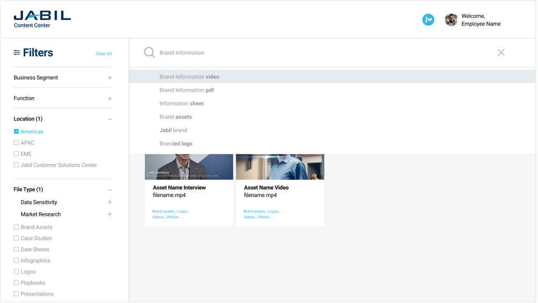Click 'Videos' tag on Interview card
The image size is (538, 303).
tap(158, 217)
